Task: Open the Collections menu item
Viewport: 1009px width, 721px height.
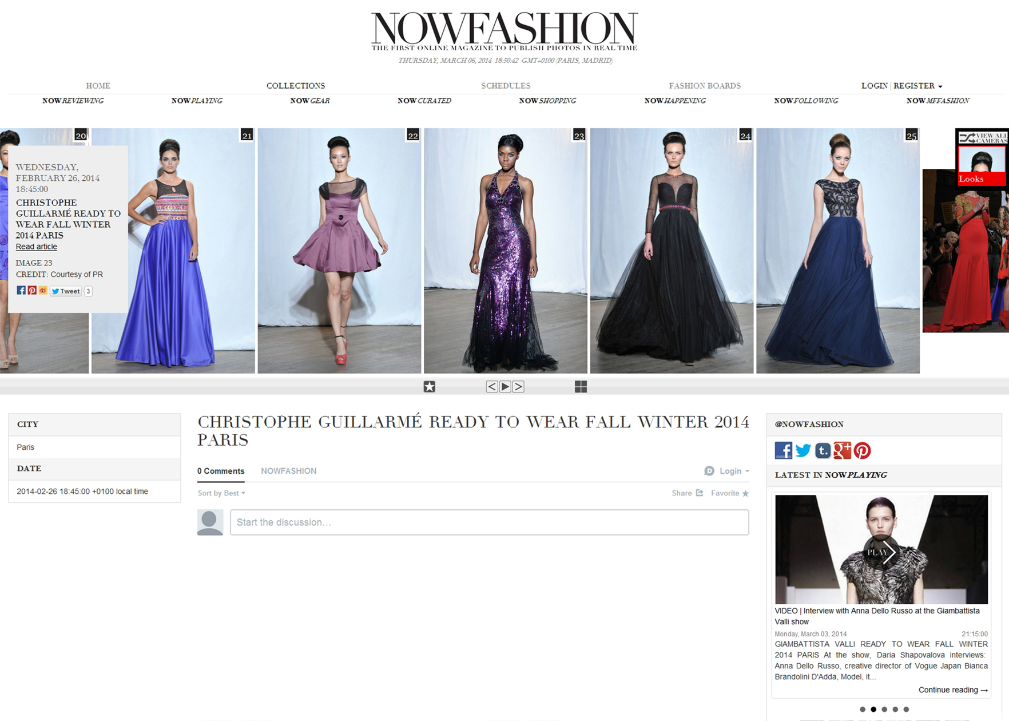Action: (296, 86)
